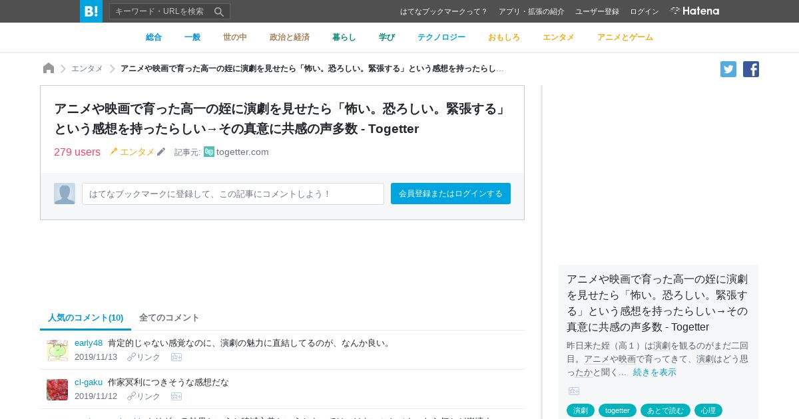Select 学び category tab

(387, 37)
